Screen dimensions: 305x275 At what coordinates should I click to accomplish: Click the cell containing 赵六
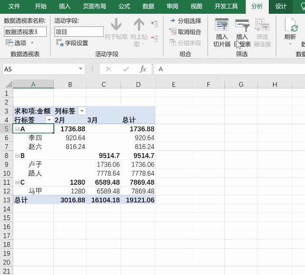pos(33,147)
